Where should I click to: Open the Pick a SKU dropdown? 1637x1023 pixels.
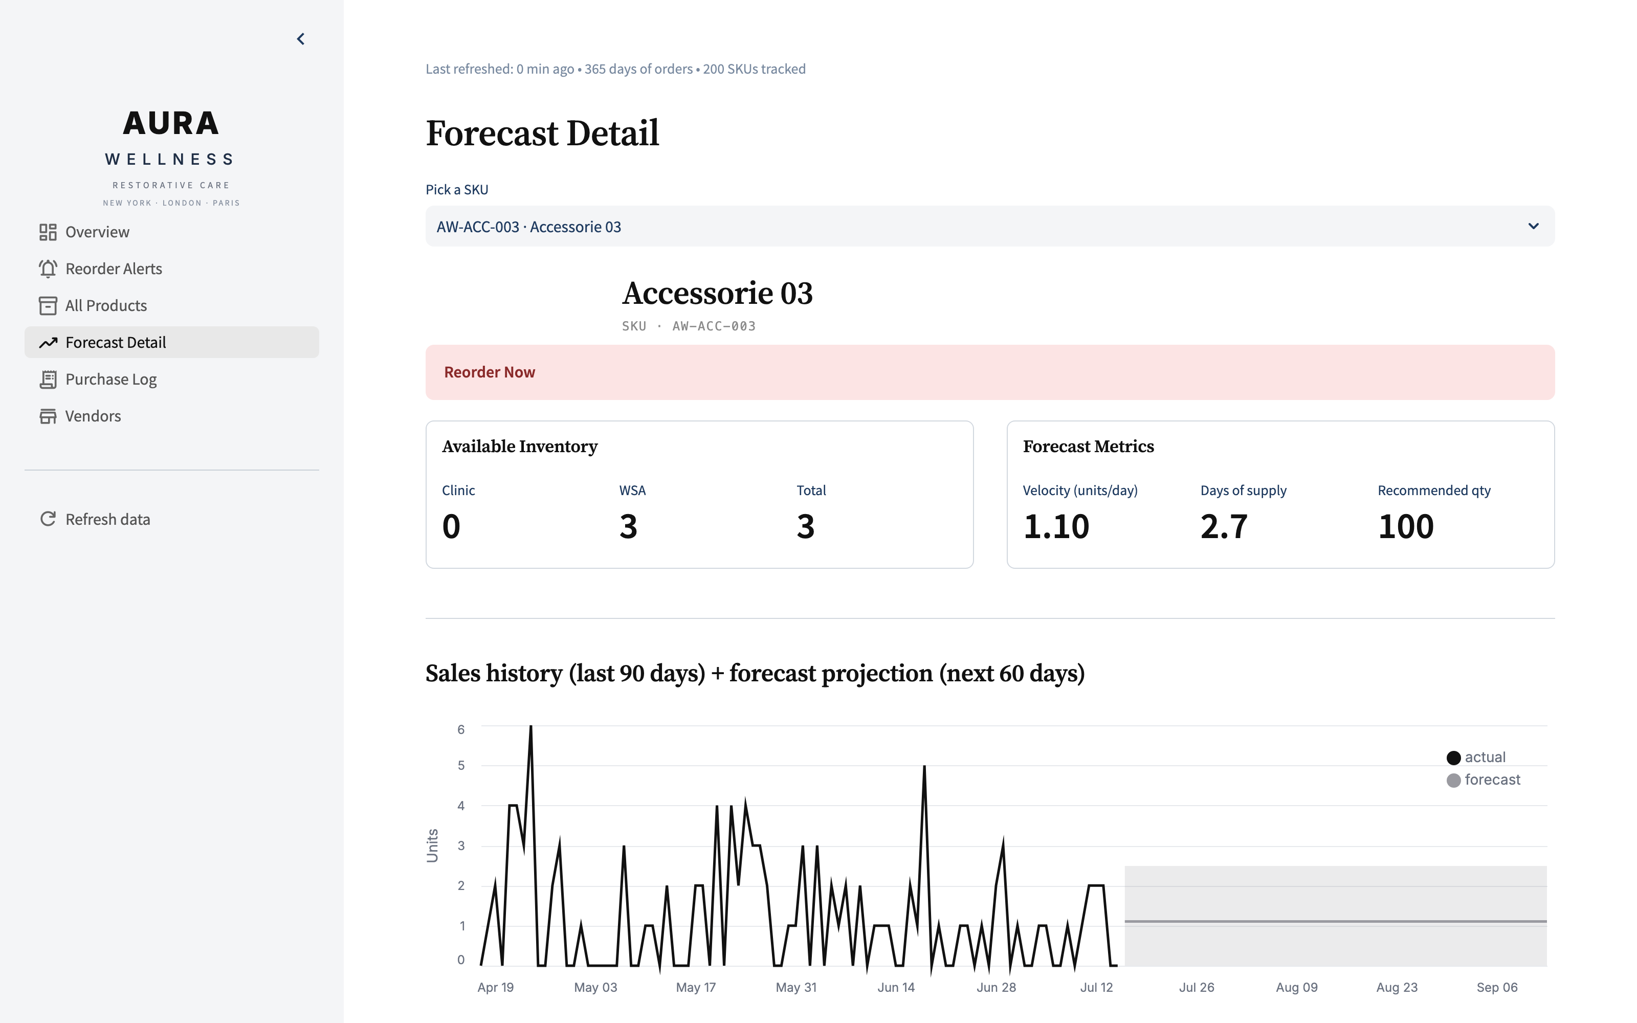990,227
